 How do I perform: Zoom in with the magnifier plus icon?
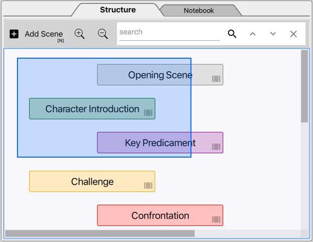point(80,34)
